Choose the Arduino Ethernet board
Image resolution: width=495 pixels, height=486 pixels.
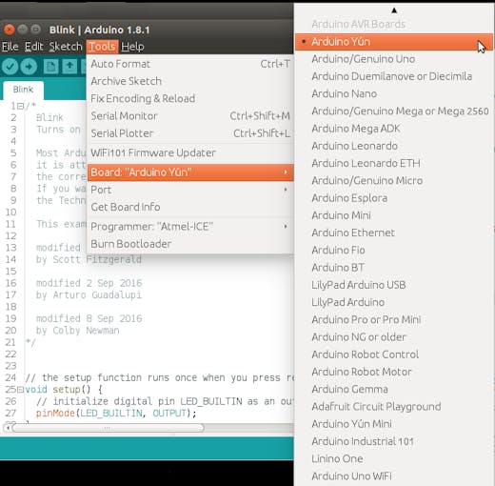(x=394, y=233)
